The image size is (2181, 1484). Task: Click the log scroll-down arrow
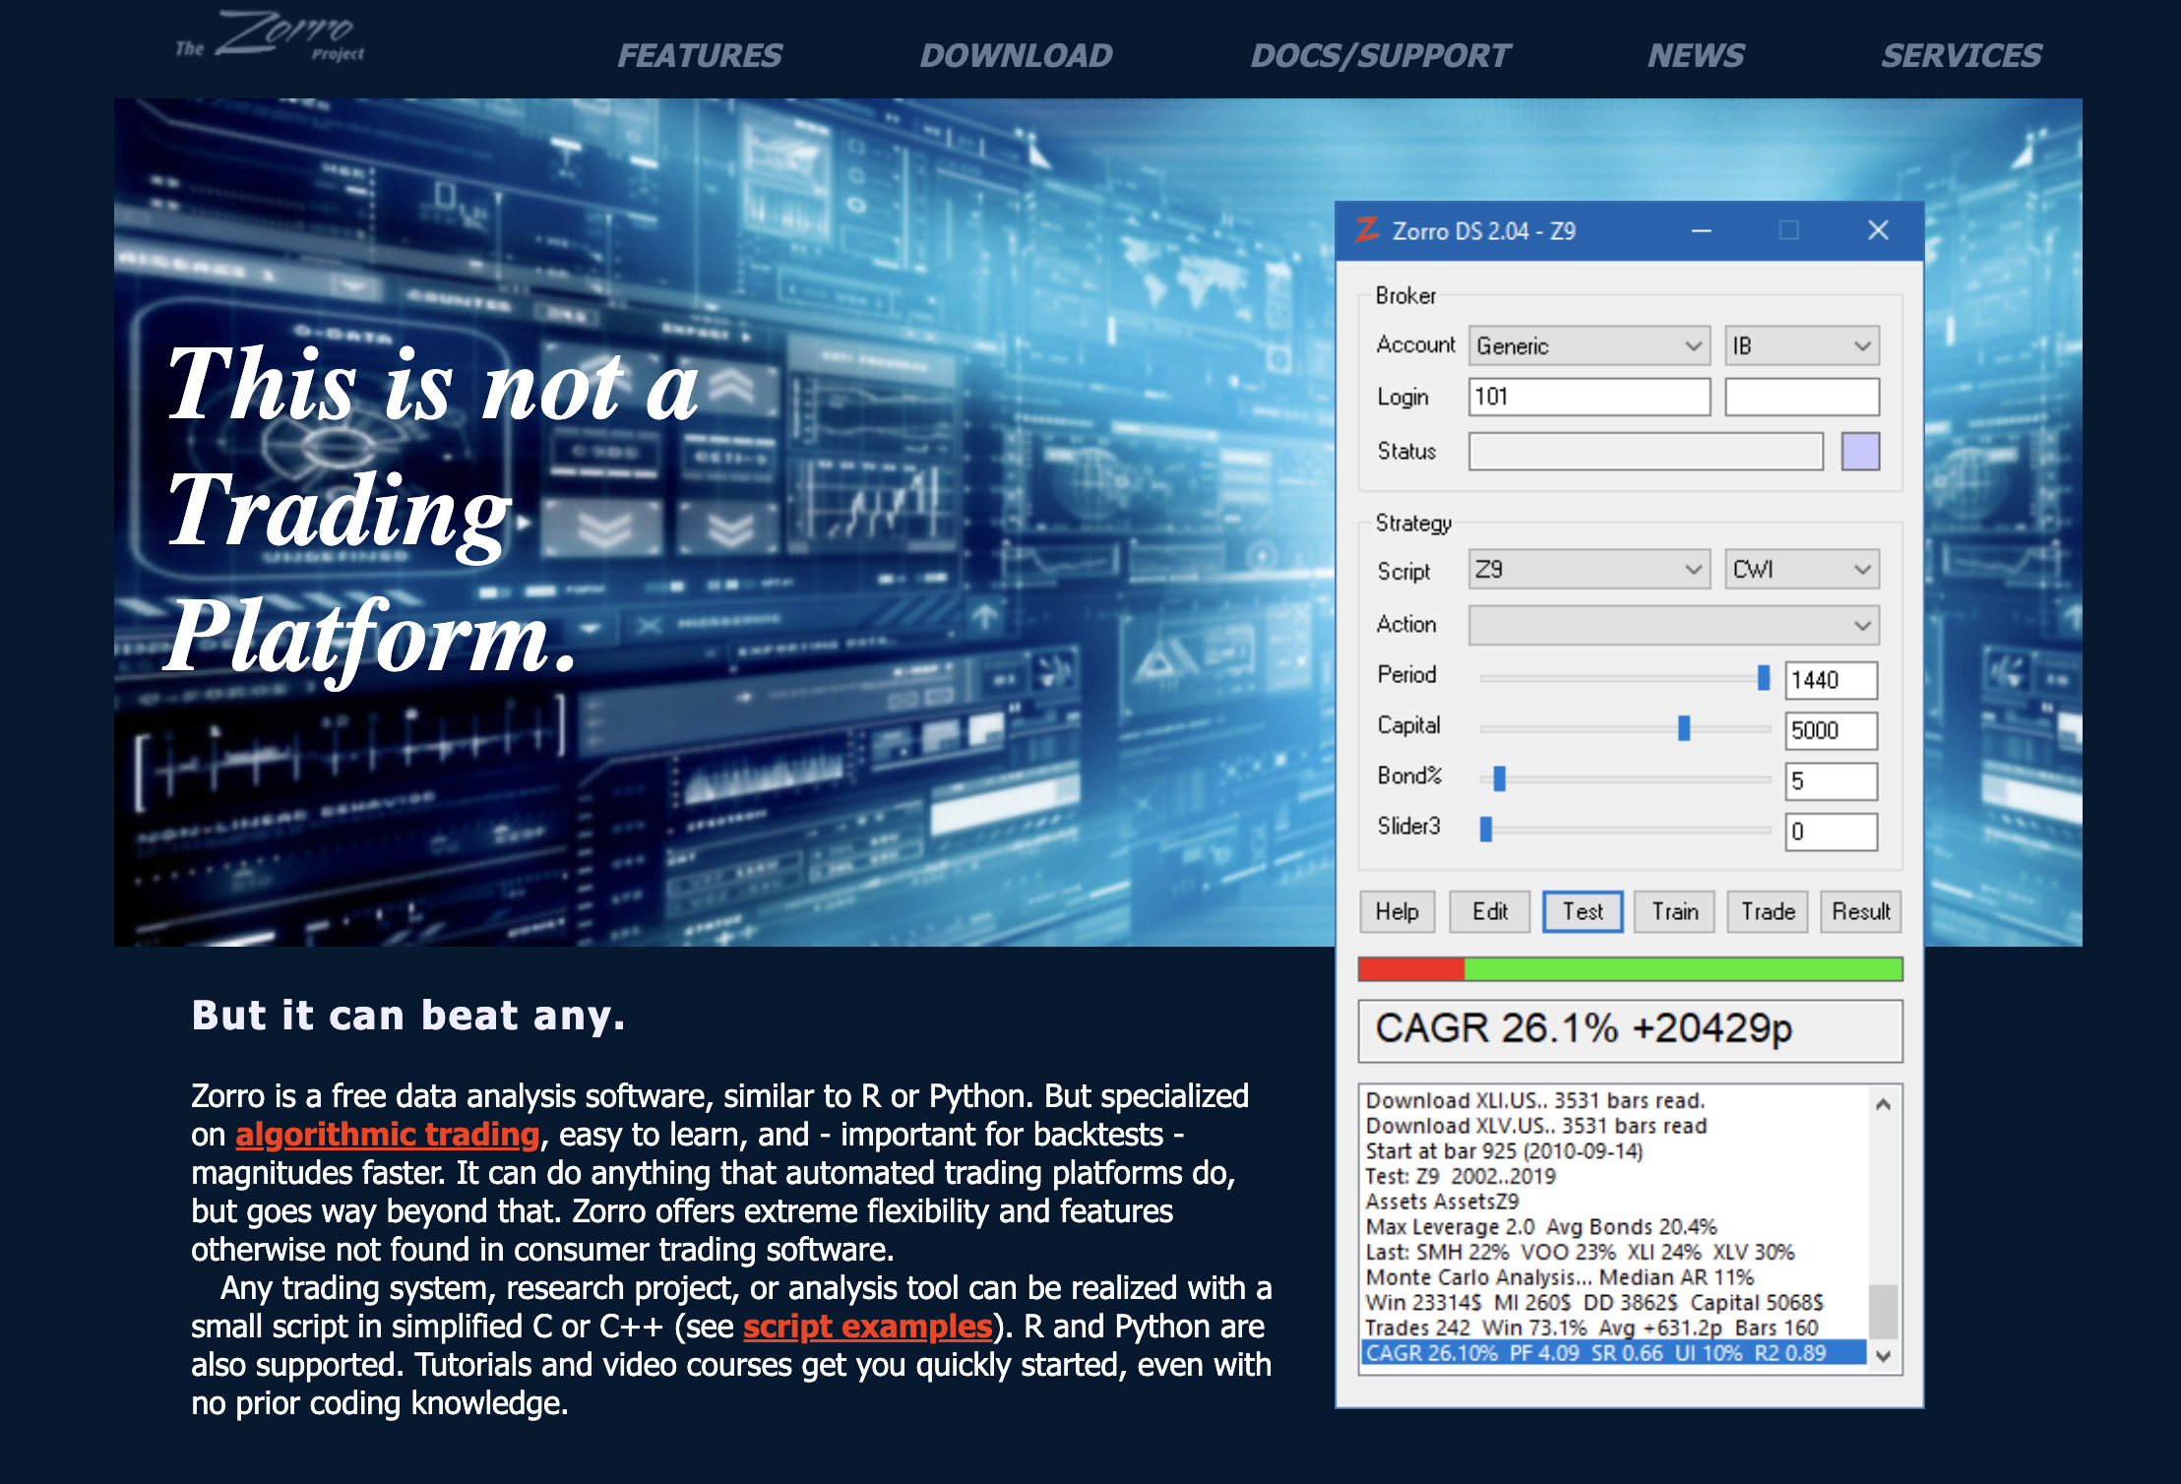coord(1883,1356)
